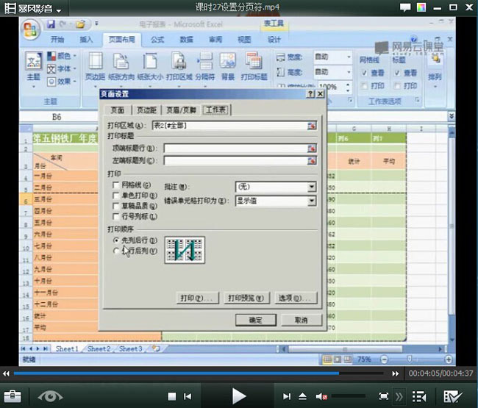478x408 pixels.
Task: Enable 单色打印 checkbox
Action: (116, 196)
